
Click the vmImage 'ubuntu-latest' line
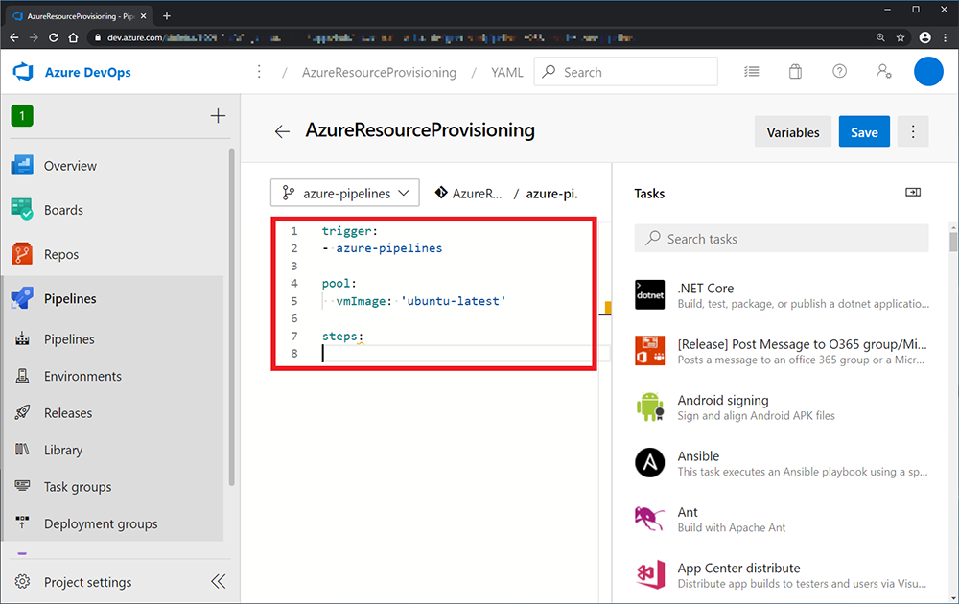tap(421, 301)
